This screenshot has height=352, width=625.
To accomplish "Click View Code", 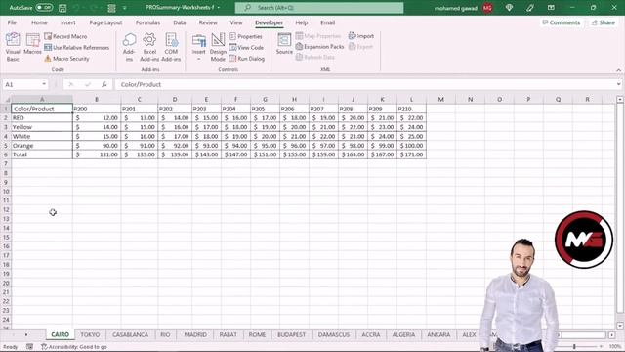I will [246, 48].
